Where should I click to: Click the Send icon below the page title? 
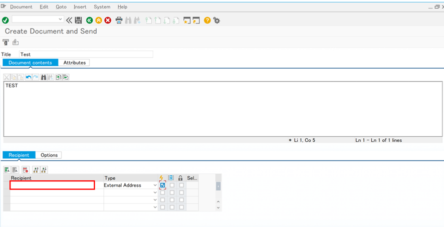tap(6, 42)
